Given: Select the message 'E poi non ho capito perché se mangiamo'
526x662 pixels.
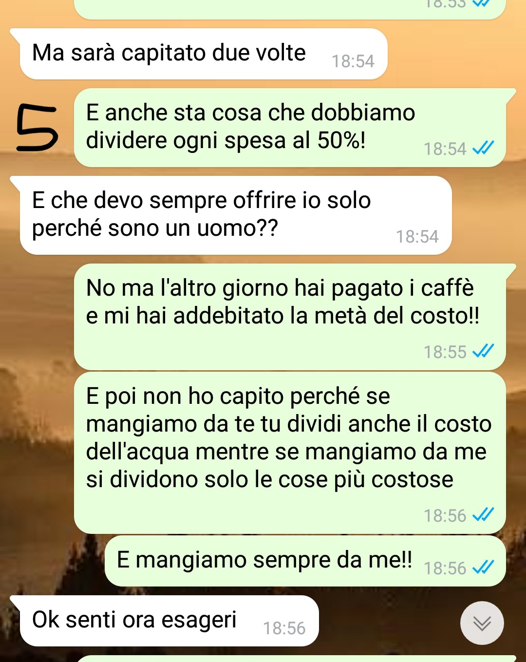Looking at the screenshot, I should pyautogui.click(x=290, y=453).
